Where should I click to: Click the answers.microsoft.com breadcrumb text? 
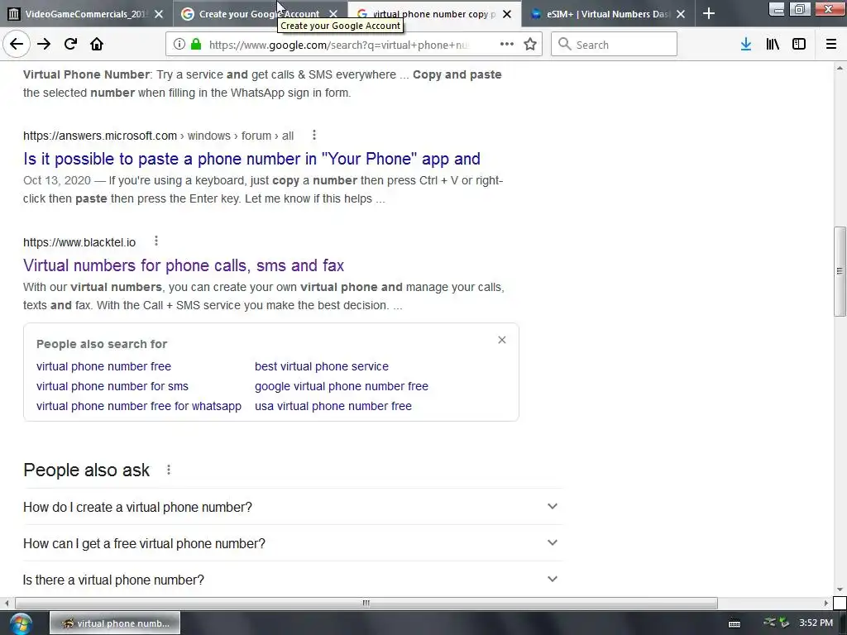(x=158, y=136)
